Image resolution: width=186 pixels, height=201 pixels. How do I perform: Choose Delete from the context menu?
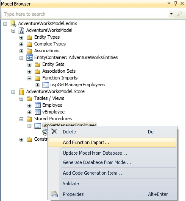[112, 132]
